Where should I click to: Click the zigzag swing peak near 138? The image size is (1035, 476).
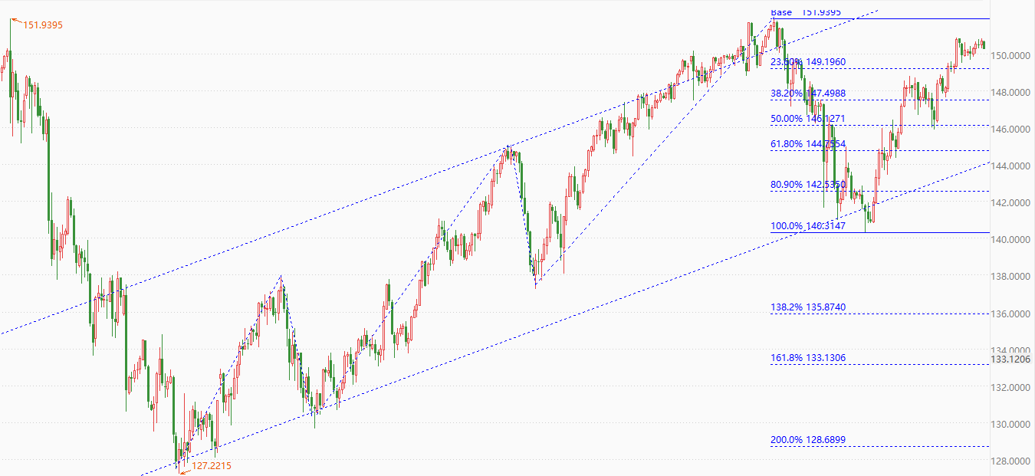pyautogui.click(x=281, y=276)
